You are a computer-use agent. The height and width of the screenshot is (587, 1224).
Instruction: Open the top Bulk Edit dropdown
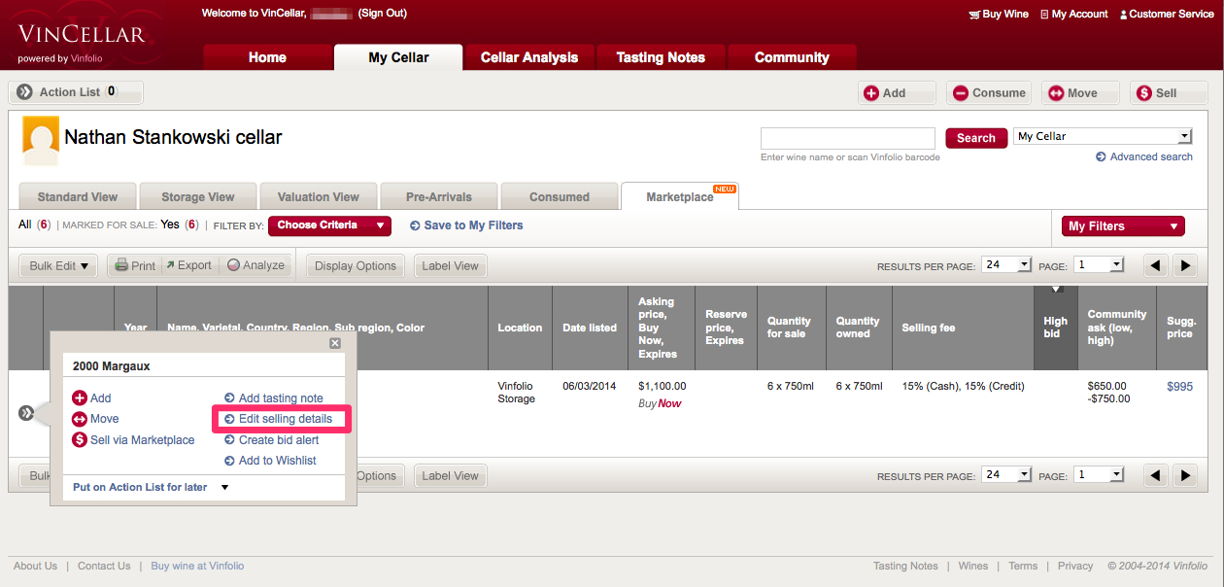58,265
